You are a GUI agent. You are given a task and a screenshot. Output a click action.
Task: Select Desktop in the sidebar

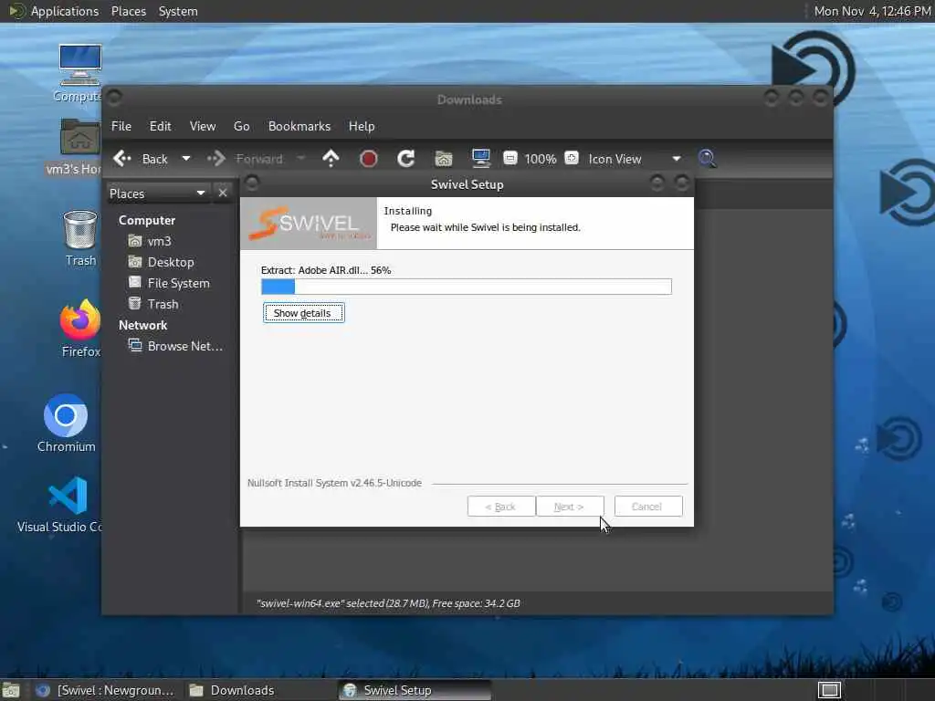tap(171, 262)
